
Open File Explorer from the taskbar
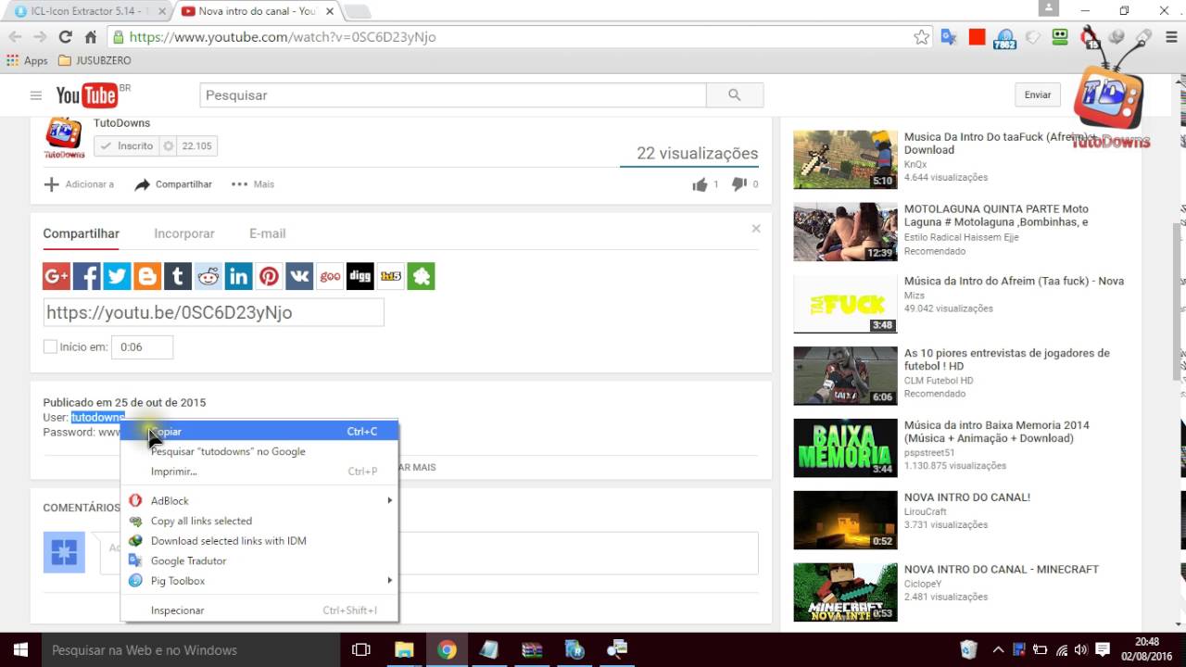pos(405,650)
